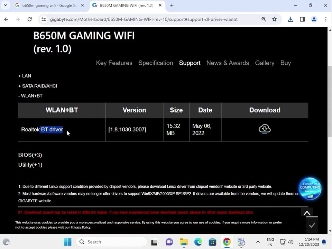Open Chrome three-dot menu
The height and width of the screenshot is (249, 332).
[326, 19]
